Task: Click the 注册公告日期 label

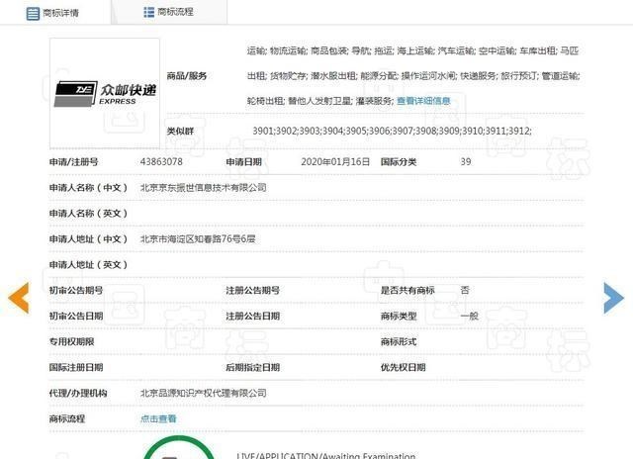Action: click(253, 317)
